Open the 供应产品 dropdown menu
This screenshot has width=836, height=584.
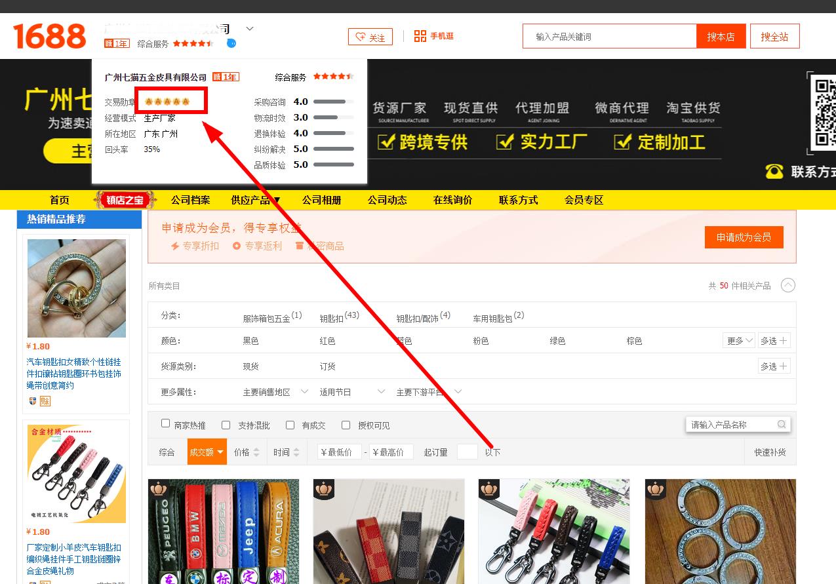256,200
